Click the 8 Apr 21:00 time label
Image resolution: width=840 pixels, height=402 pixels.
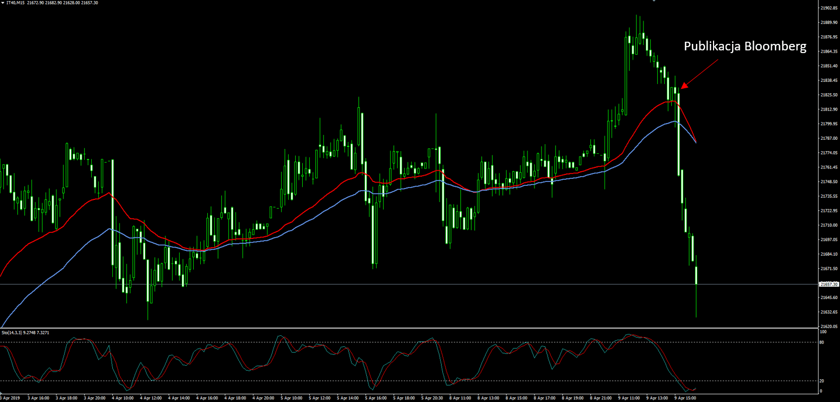(601, 398)
